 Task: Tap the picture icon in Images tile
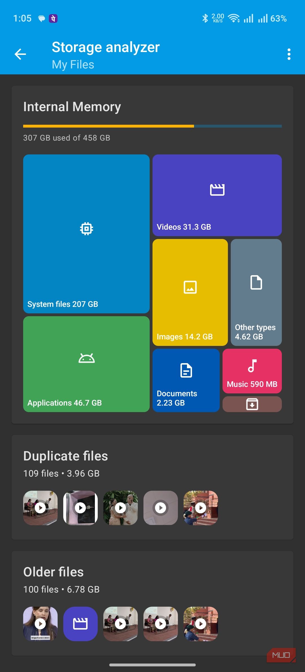click(190, 287)
